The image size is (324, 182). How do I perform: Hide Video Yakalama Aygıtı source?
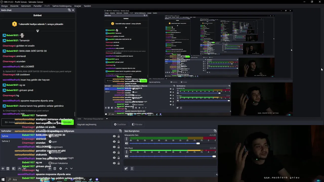(x=114, y=158)
